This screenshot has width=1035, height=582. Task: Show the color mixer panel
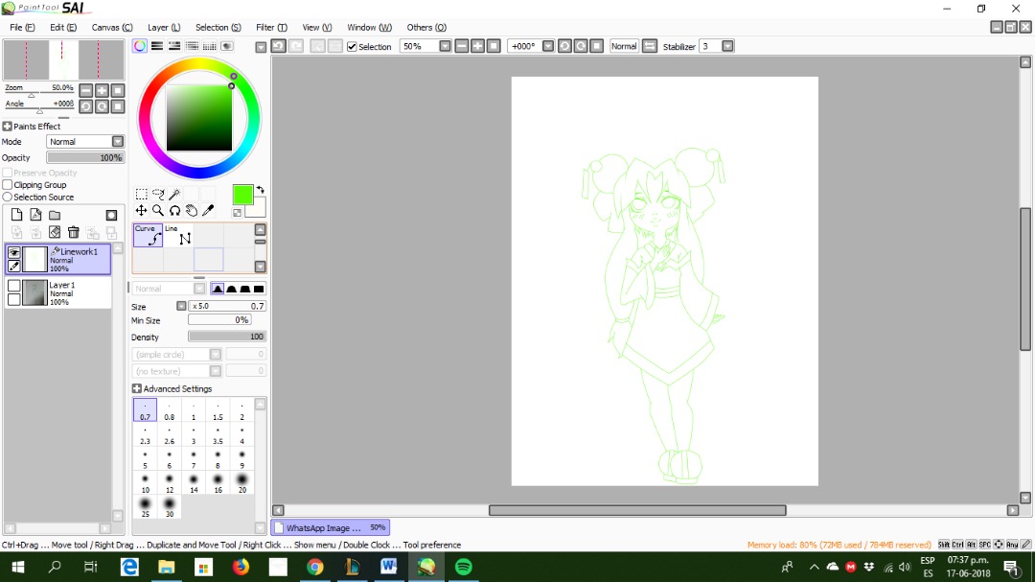(x=192, y=46)
